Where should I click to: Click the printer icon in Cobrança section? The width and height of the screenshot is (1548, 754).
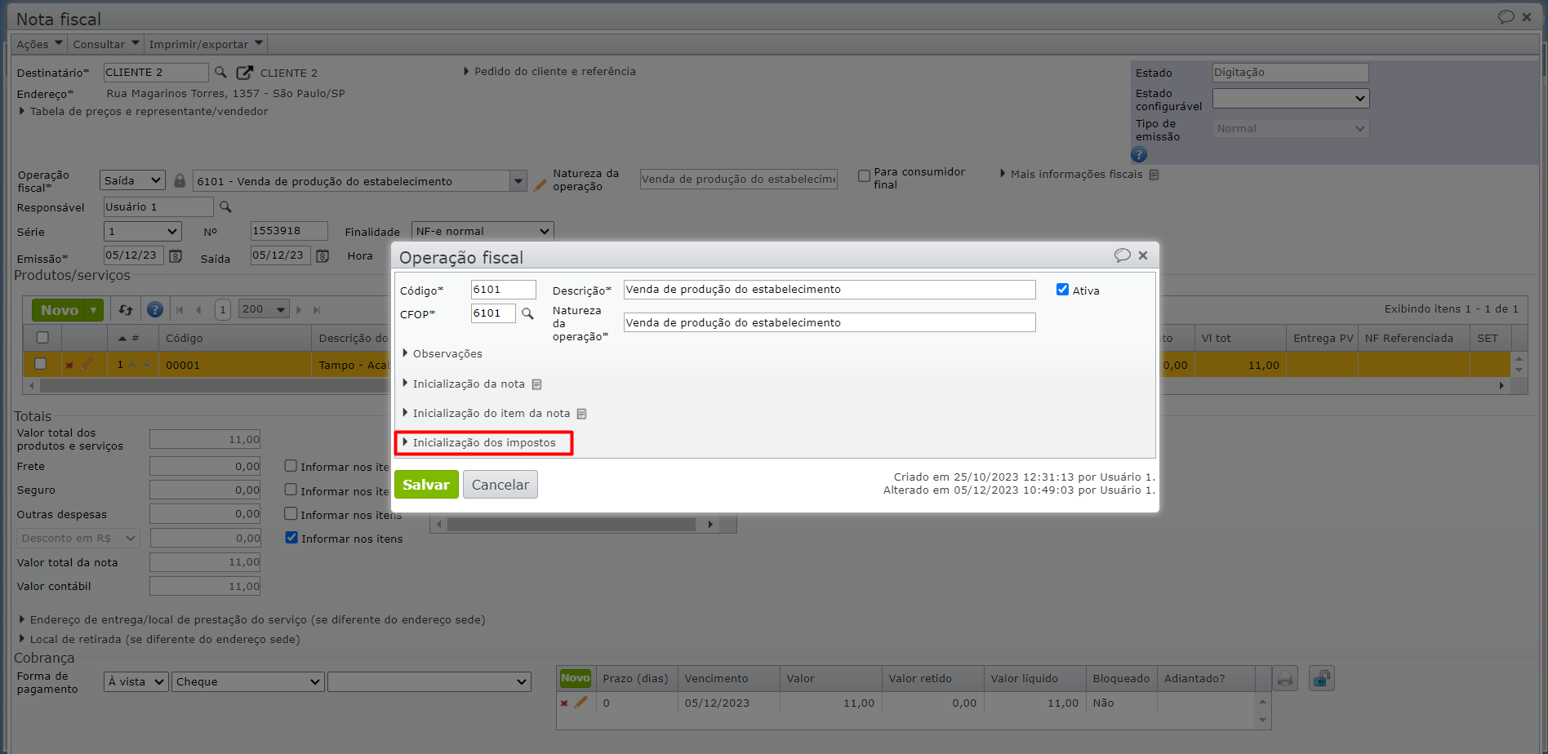pyautogui.click(x=1285, y=679)
